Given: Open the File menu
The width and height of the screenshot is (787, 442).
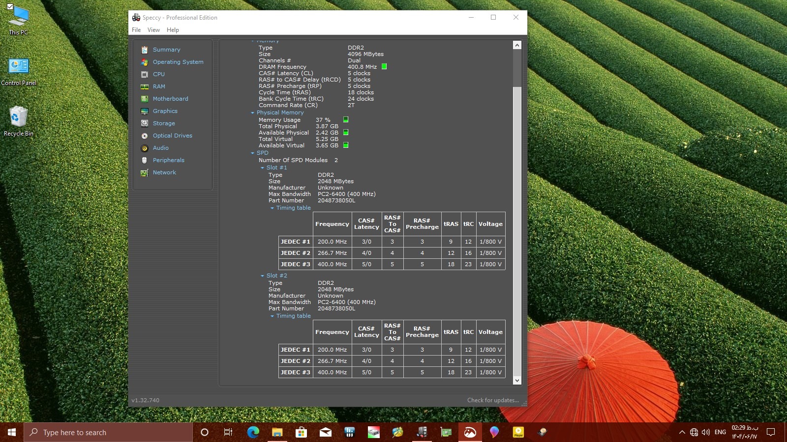Looking at the screenshot, I should click(136, 30).
